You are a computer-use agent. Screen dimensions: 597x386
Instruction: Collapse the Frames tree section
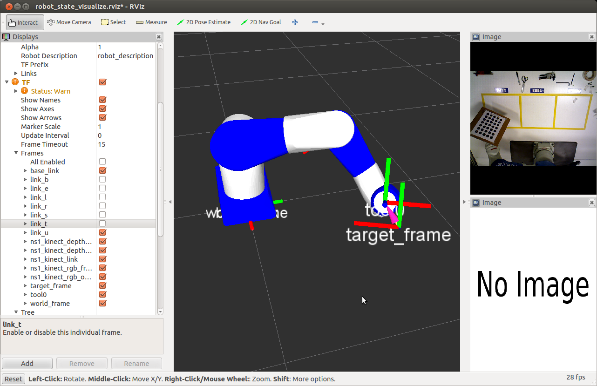[x=16, y=153]
